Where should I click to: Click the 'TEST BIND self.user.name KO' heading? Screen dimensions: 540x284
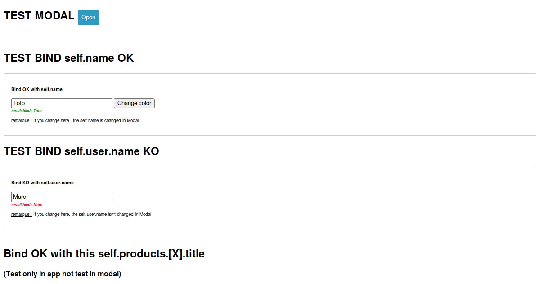coord(81,151)
